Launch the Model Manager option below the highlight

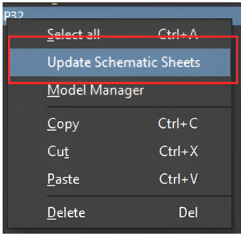[x=95, y=90]
